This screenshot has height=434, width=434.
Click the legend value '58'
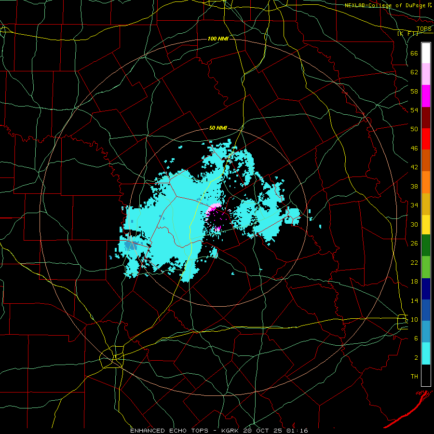click(414, 91)
